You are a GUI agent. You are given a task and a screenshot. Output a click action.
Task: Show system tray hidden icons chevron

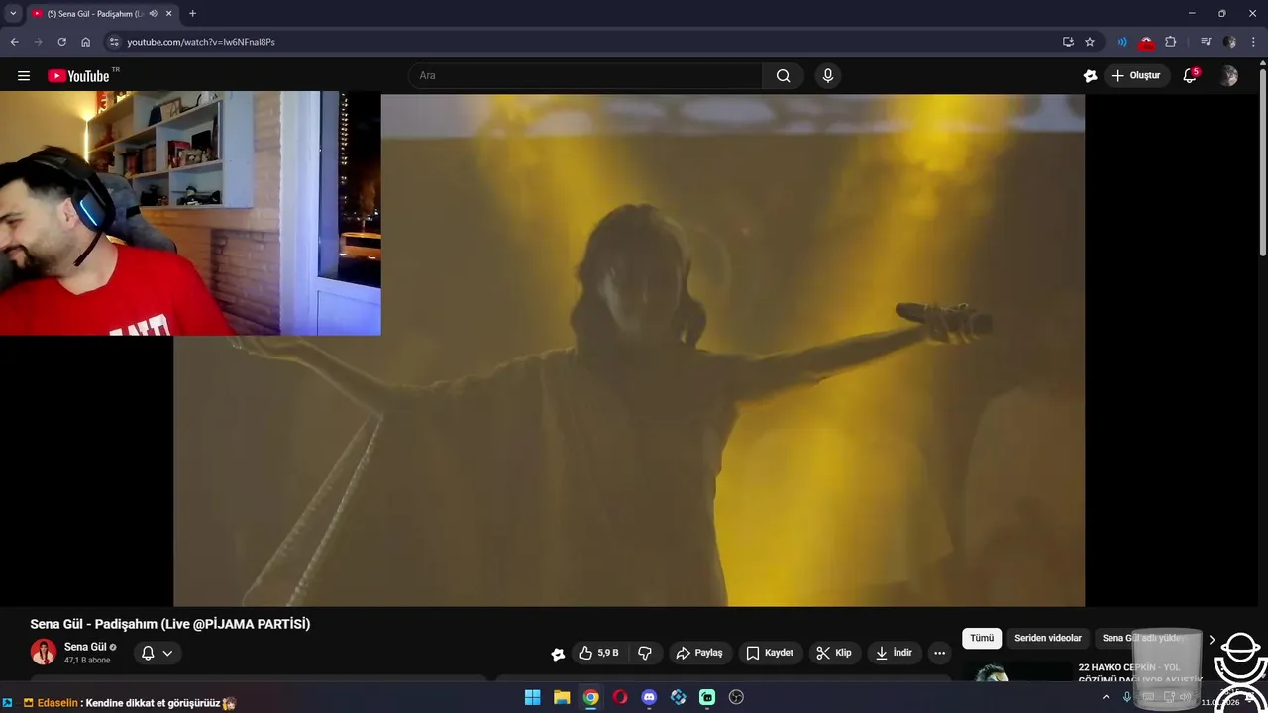[x=1106, y=697]
